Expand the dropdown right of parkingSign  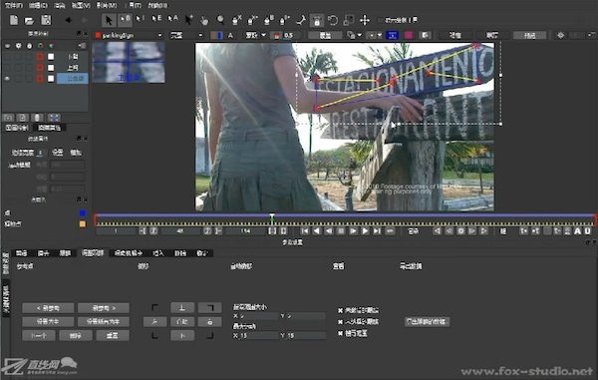(186, 36)
